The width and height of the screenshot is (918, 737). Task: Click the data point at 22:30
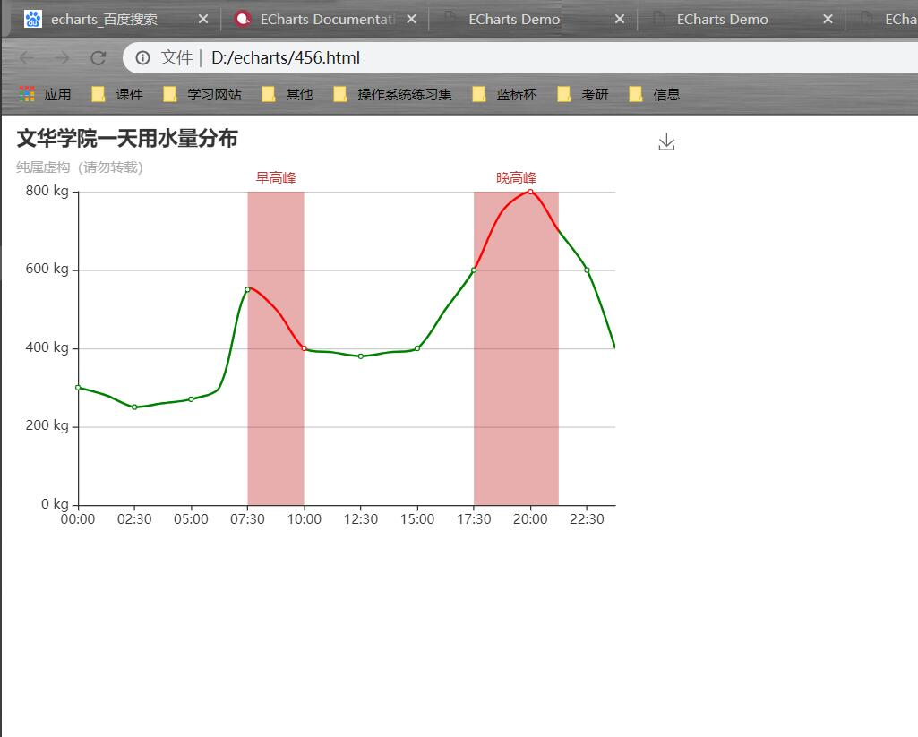tap(587, 270)
